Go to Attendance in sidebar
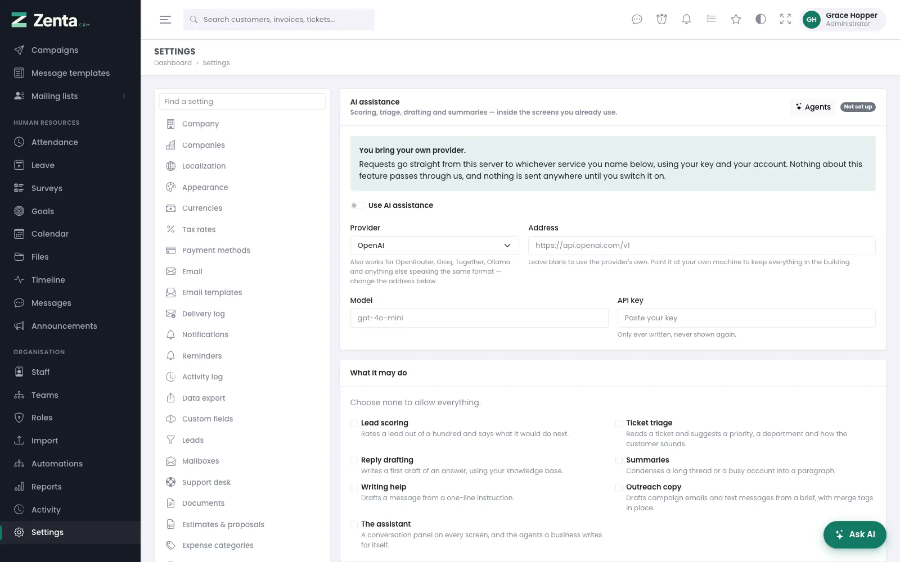 (70, 142)
